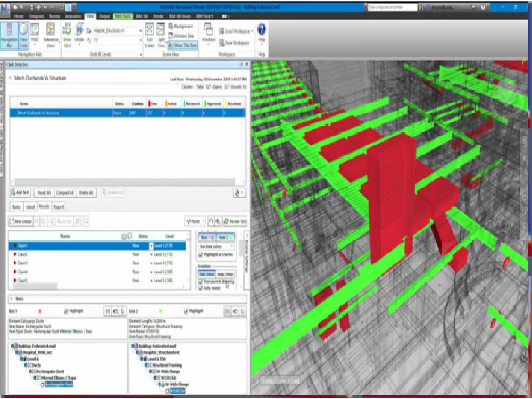
Task: Open the Help button in the ribbon
Action: pyautogui.click(x=262, y=34)
